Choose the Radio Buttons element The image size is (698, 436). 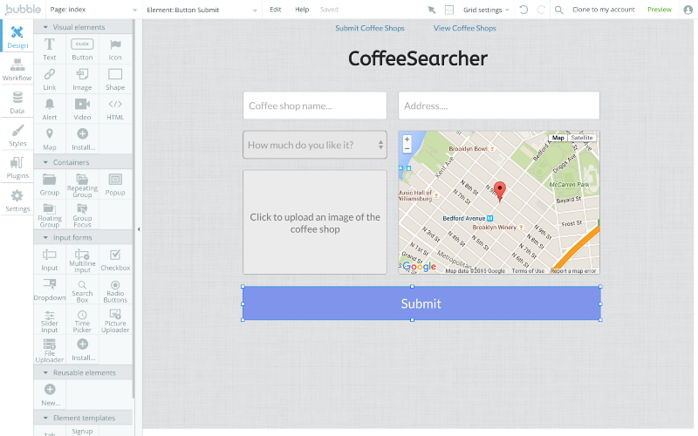[x=115, y=290]
